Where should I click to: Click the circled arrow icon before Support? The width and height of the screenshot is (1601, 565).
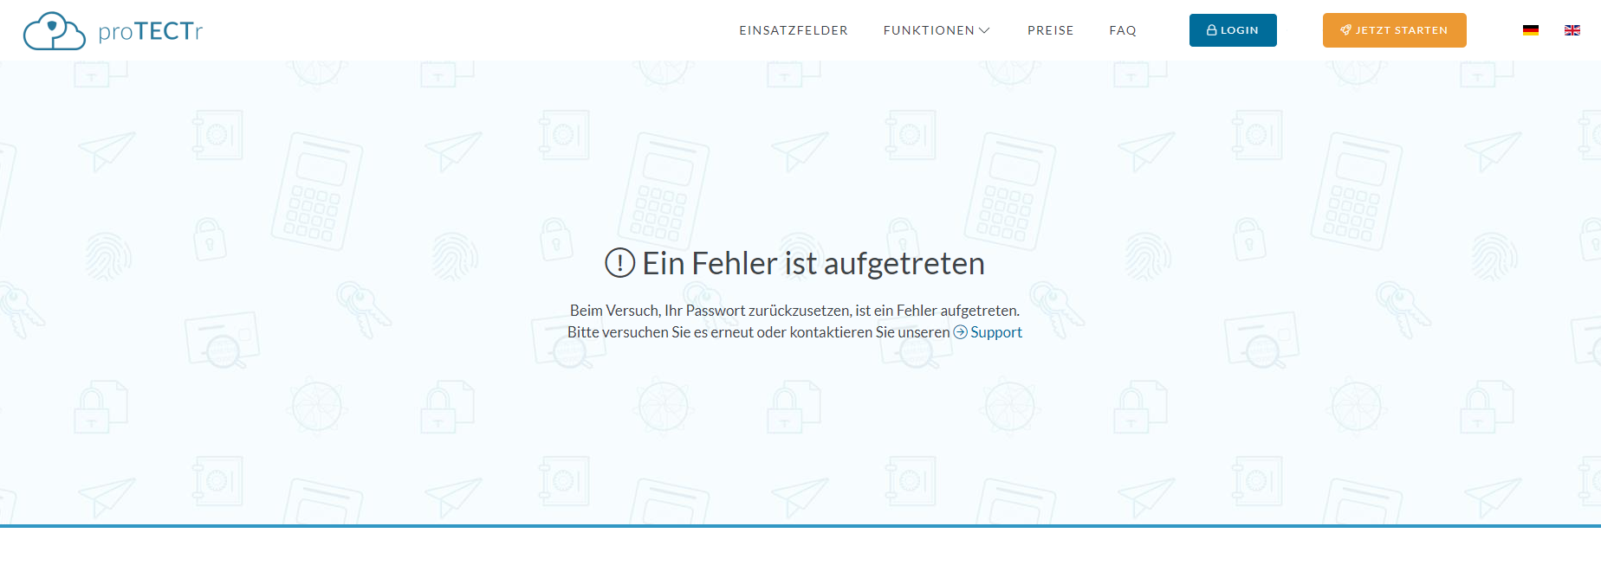tap(960, 332)
